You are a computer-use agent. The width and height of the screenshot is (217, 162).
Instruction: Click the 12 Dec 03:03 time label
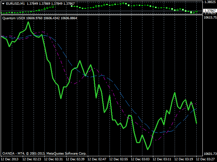[x=141, y=159]
